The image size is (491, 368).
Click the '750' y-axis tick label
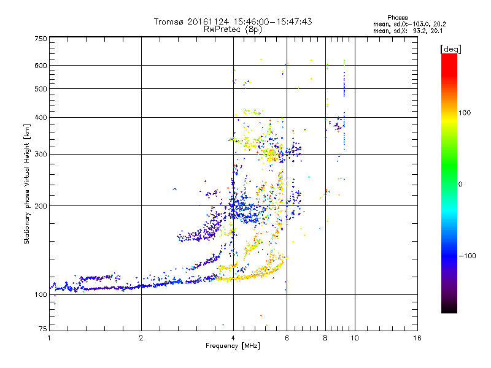41,39
